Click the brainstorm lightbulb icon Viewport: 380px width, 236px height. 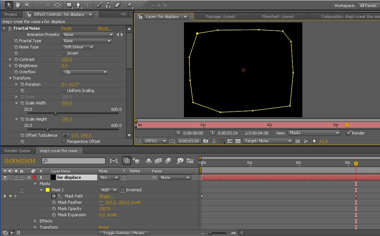click(x=180, y=161)
